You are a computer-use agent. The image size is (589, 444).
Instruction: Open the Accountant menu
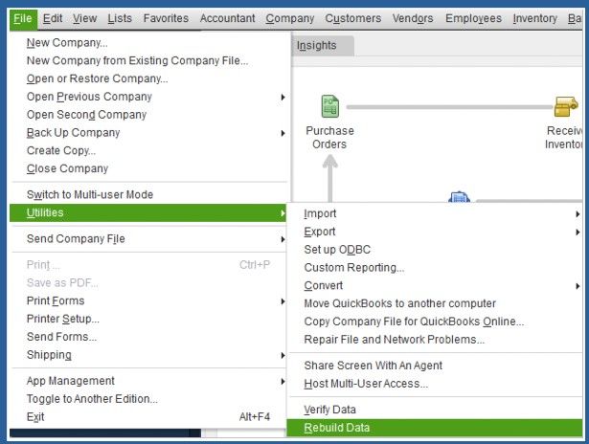[227, 18]
